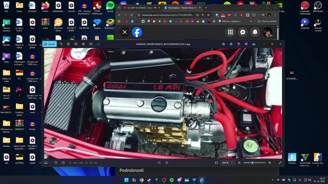Select OBS Studio desktop icon
328x184 pixels.
point(318,7)
